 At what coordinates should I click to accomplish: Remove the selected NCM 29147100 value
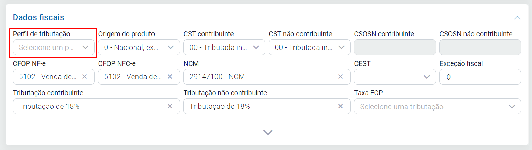click(x=340, y=77)
